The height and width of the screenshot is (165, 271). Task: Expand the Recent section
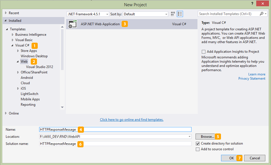6,13
